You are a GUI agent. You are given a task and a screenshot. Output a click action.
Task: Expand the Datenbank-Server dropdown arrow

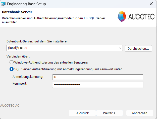[120, 48]
